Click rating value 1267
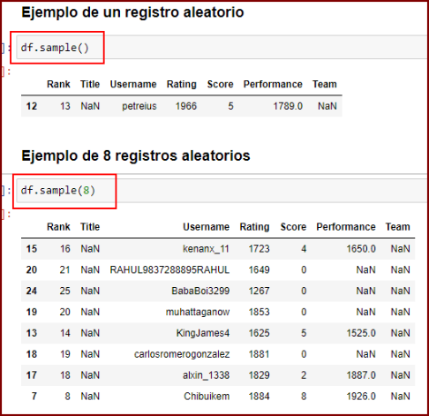This screenshot has width=429, height=416. [x=260, y=291]
